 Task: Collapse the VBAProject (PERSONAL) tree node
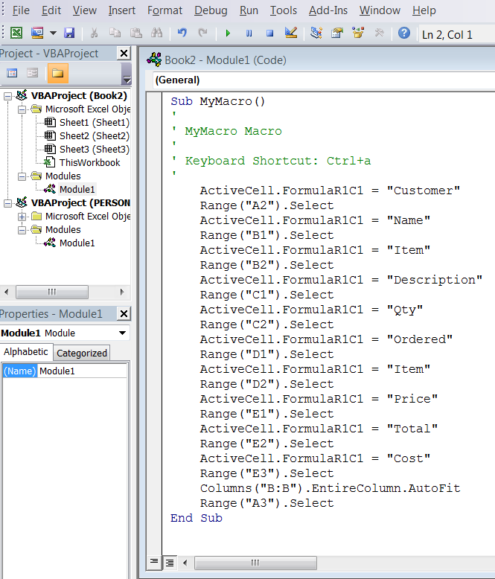coord(7,203)
